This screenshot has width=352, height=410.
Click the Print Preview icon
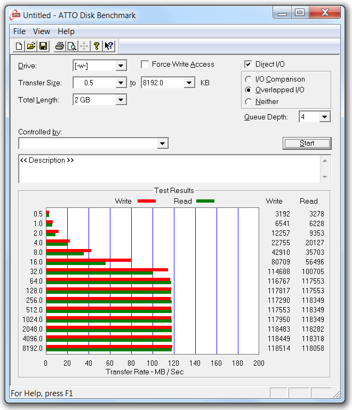(x=72, y=46)
